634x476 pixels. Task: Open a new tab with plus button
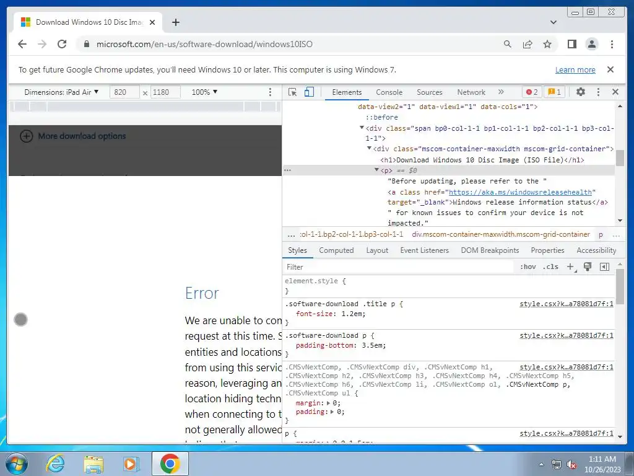(x=175, y=22)
